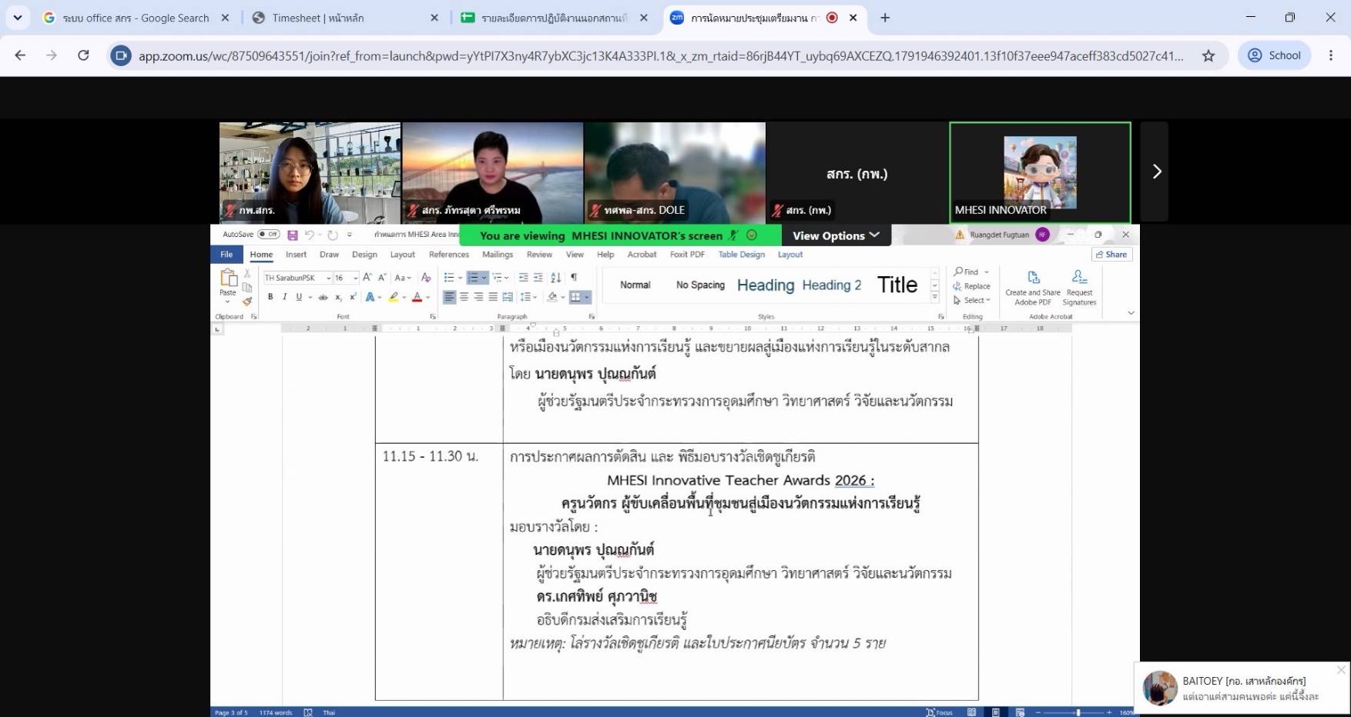Open the Change Case Aa dropdown

tap(404, 278)
